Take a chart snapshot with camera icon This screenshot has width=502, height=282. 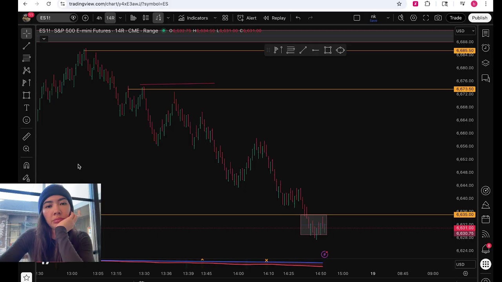pos(438,18)
